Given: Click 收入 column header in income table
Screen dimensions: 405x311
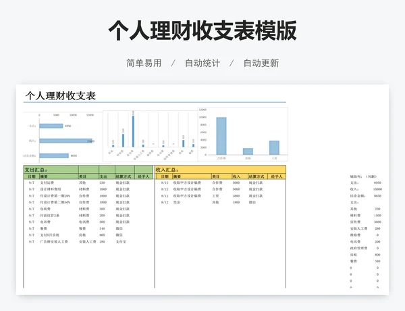Looking at the screenshot, I should tap(240, 176).
